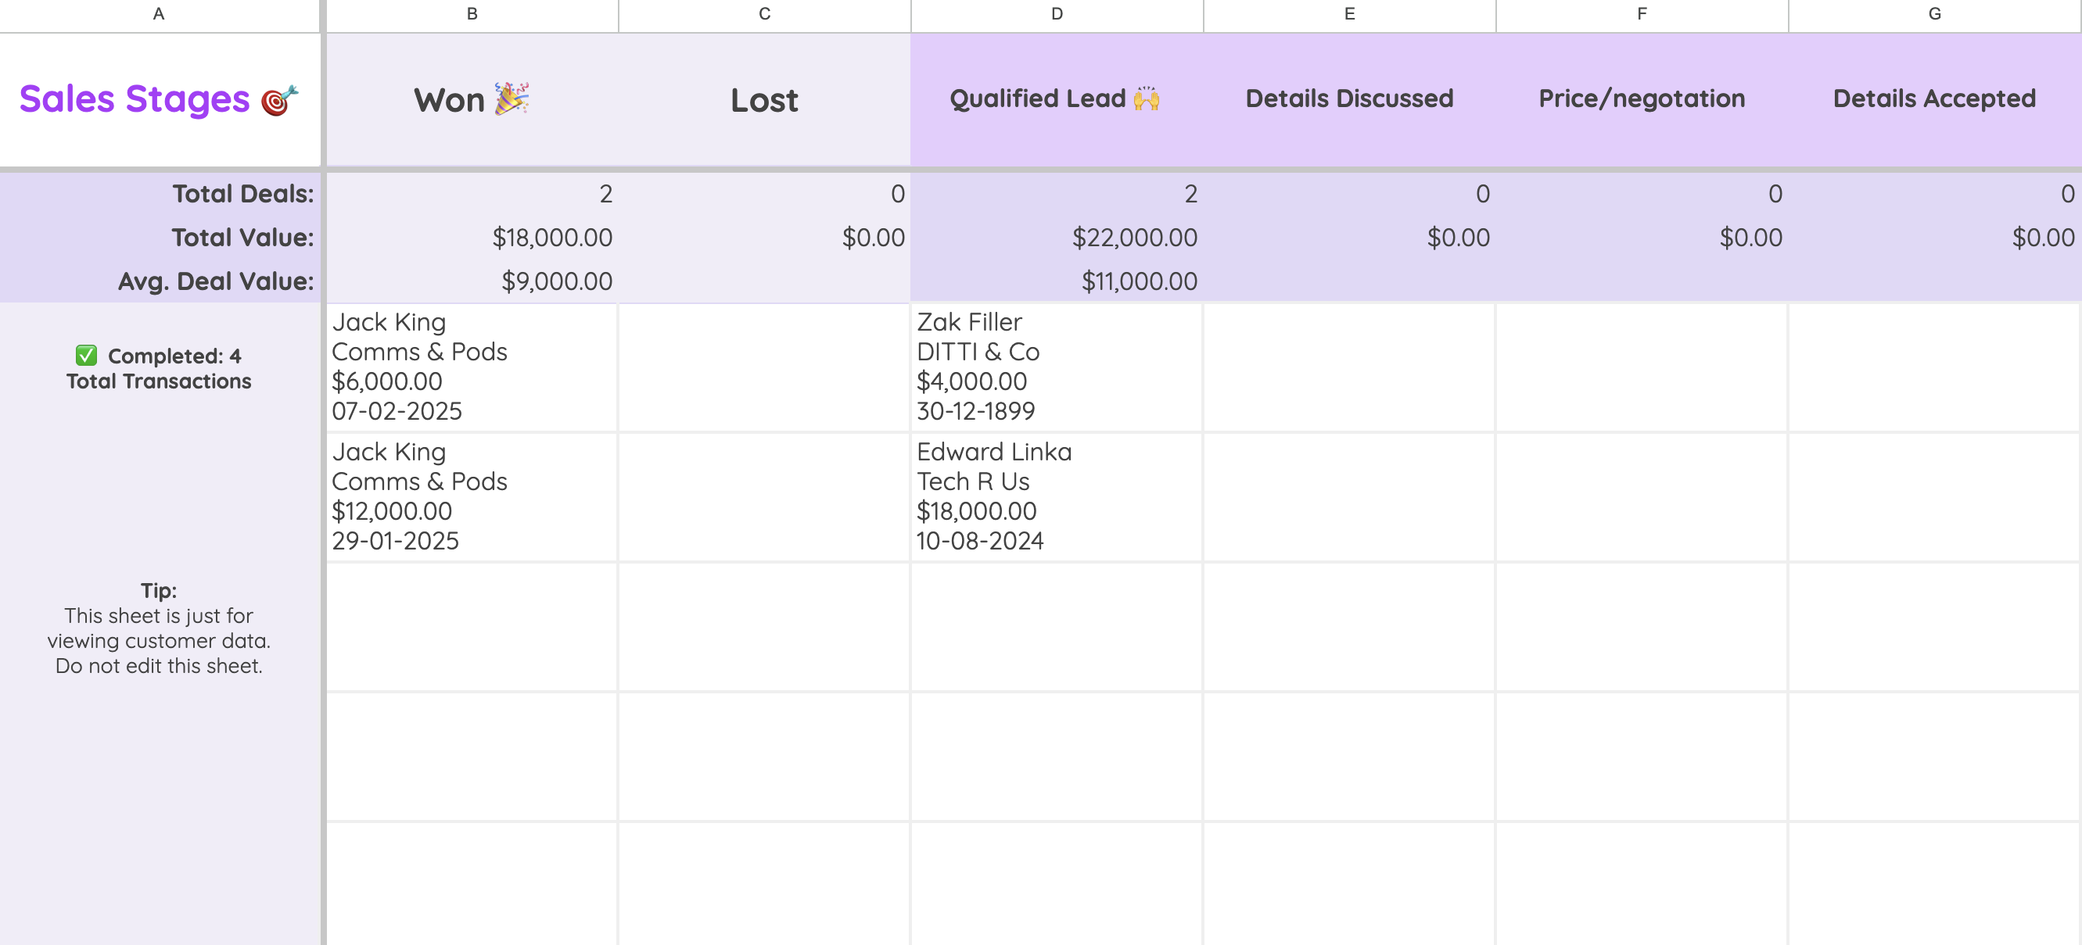Select column G header

point(1934,14)
